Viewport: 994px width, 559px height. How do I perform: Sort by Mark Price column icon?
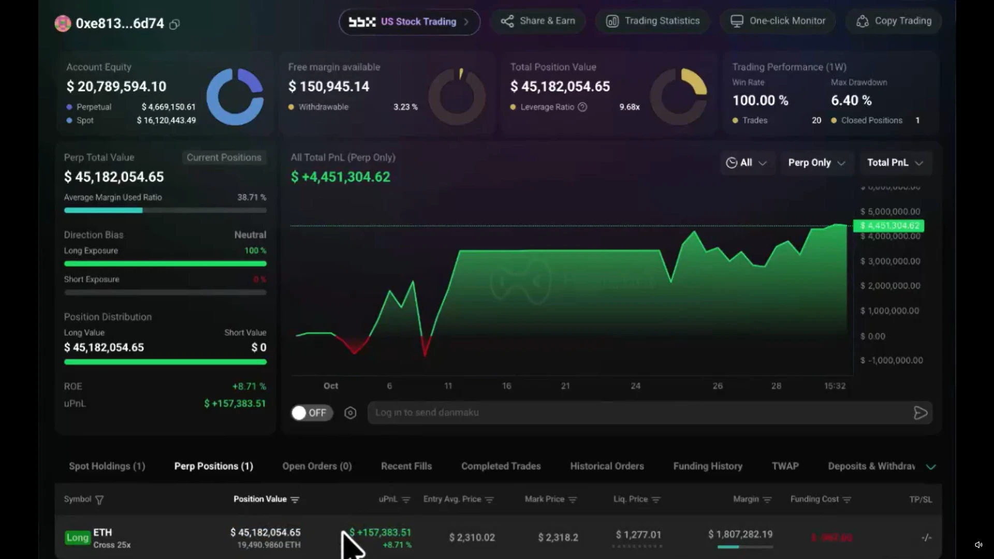pos(573,500)
